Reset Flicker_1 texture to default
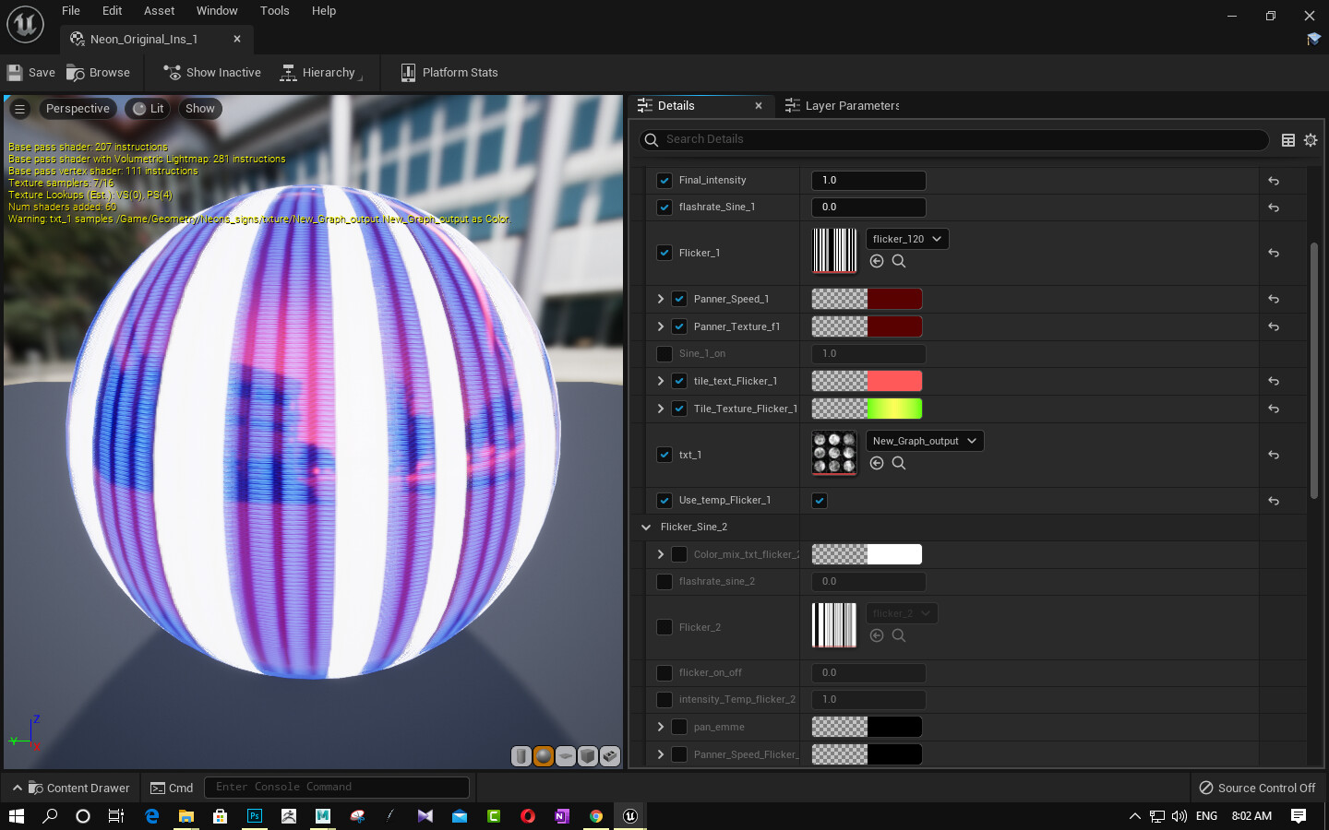This screenshot has width=1329, height=830. [1274, 253]
